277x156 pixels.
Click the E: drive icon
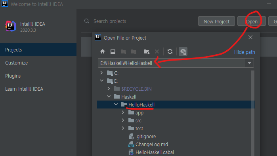pos(110,81)
